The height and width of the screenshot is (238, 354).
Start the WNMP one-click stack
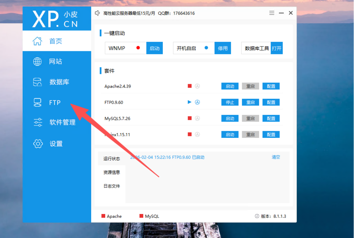point(154,48)
